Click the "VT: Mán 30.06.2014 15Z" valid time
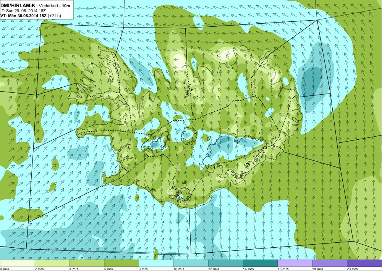The image size is (382, 271). coord(24,16)
